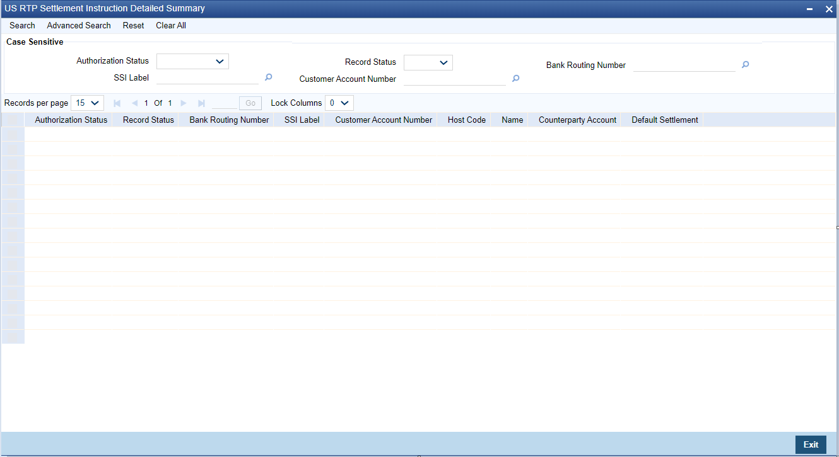Click the page number input box

point(225,103)
